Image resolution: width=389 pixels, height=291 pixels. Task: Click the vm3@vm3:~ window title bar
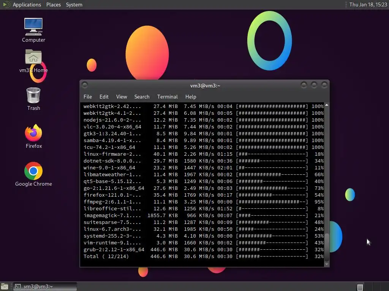coord(205,86)
